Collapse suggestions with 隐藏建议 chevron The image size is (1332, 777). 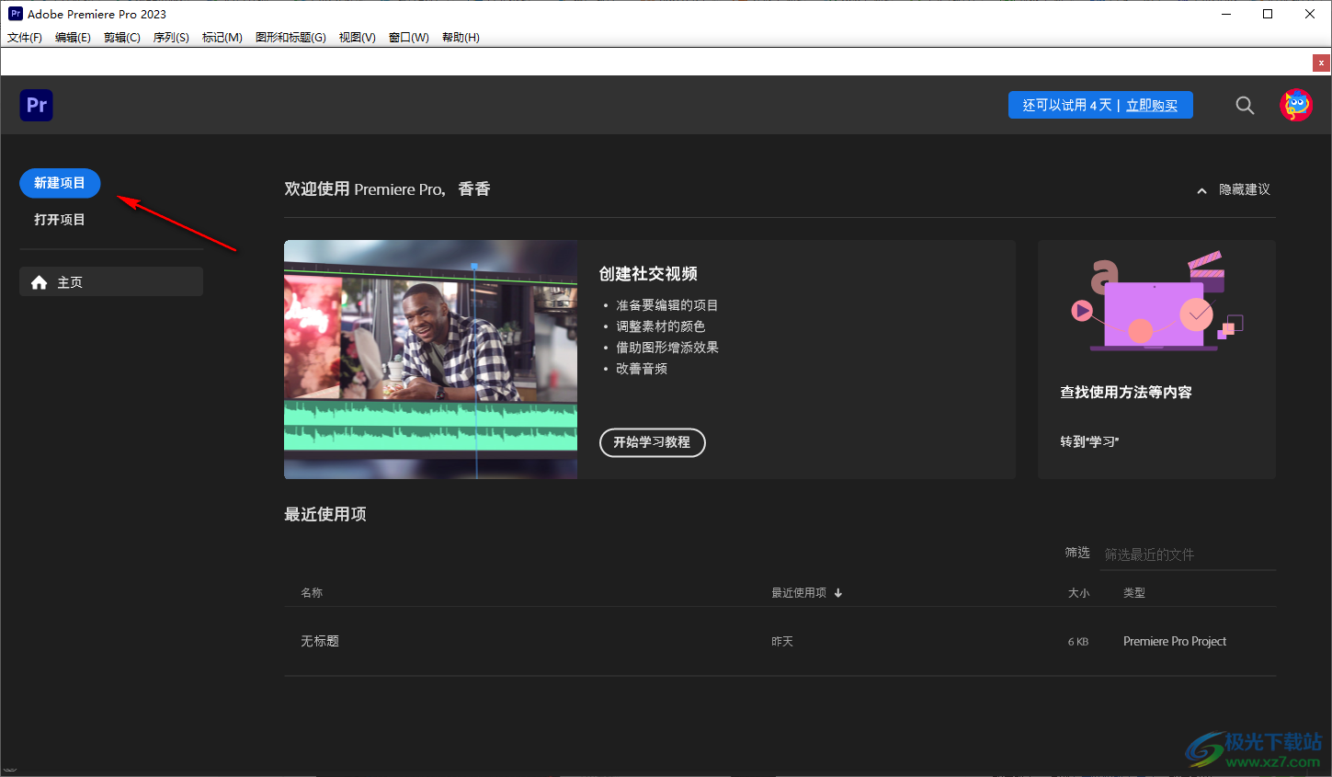(1201, 190)
